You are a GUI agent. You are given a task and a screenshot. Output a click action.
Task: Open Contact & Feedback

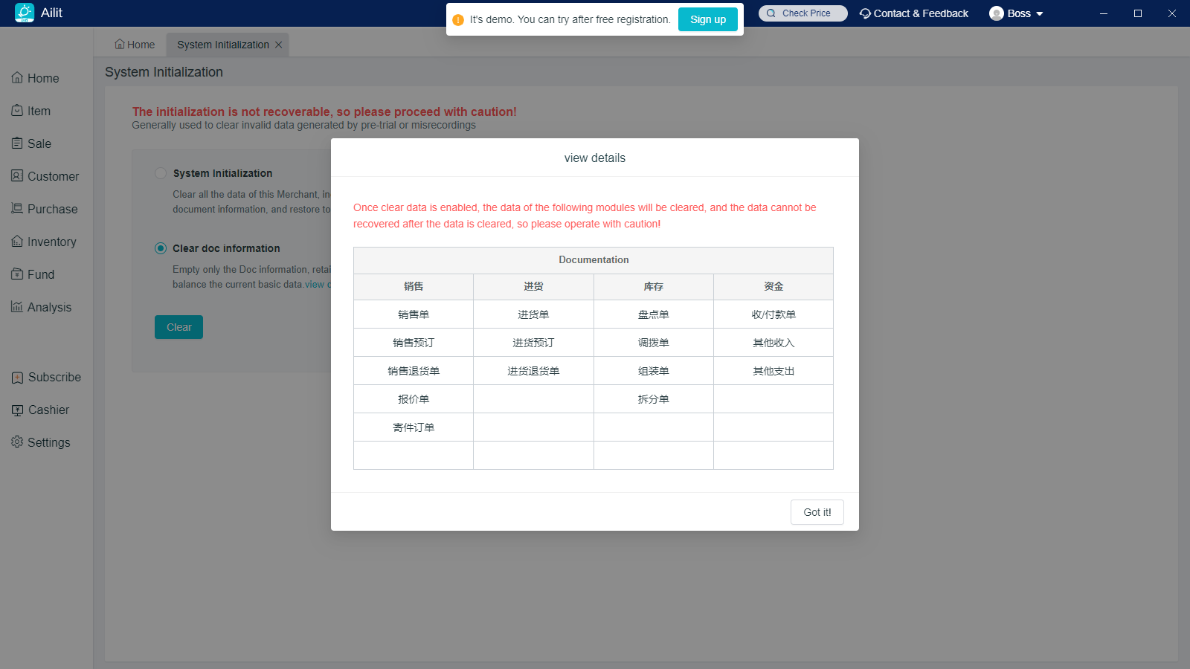tap(914, 13)
